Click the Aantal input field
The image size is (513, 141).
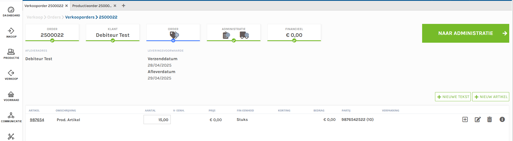click(157, 120)
